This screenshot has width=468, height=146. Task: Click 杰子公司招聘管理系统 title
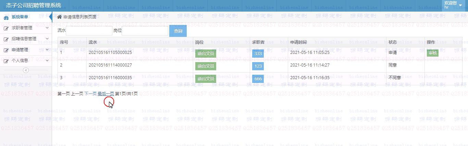(34, 5)
